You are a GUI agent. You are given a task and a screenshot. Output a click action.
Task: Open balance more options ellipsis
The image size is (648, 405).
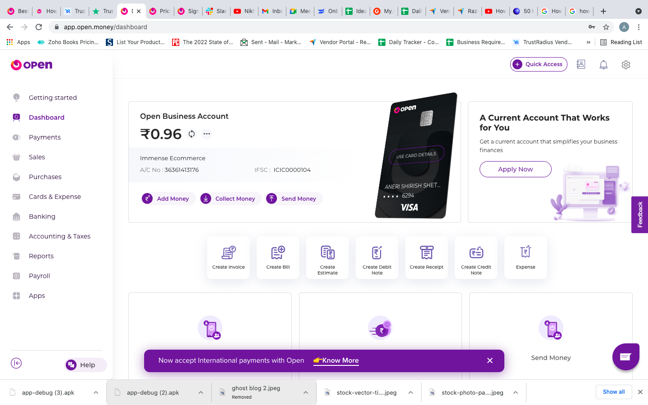(207, 134)
